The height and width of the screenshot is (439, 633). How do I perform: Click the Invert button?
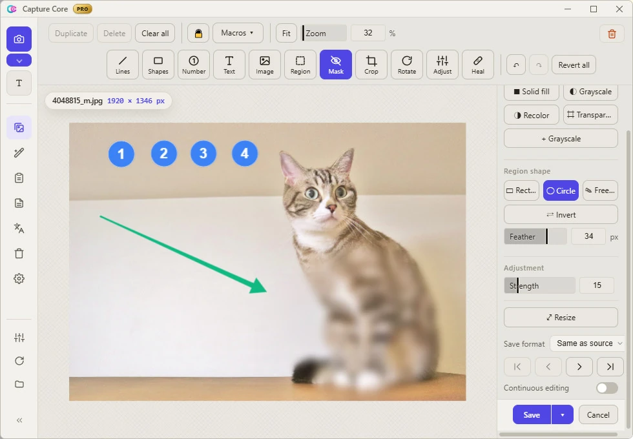(561, 214)
